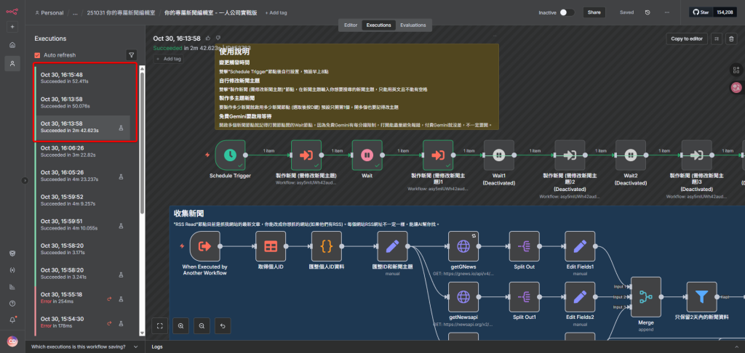This screenshot has height=353, width=745.
Task: Switch to the Evaluations tab
Action: pos(413,25)
